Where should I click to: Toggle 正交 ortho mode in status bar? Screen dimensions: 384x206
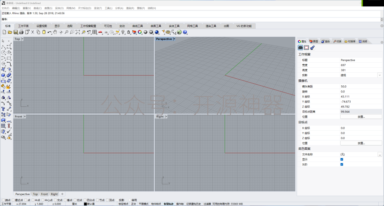133,204
